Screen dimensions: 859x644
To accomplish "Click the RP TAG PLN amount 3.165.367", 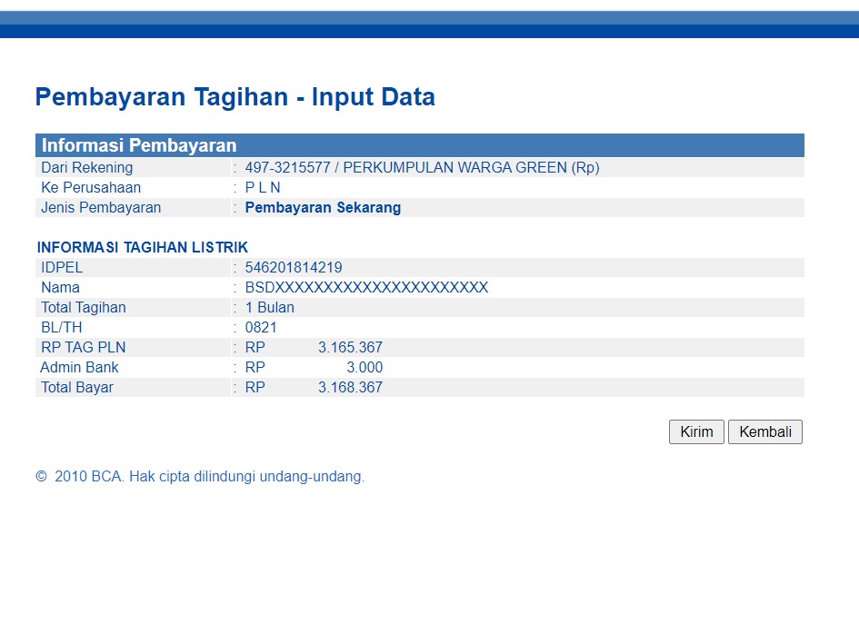I will click(350, 348).
